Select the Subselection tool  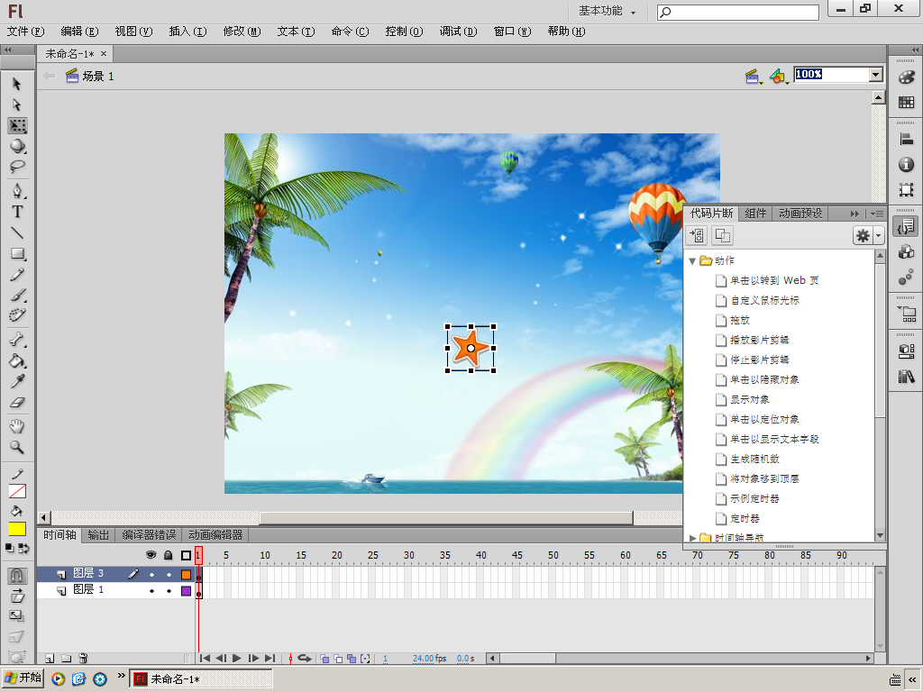click(17, 105)
